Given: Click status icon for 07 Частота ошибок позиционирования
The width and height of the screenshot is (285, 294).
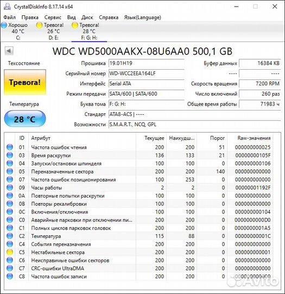Looking at the screenshot, I should [x=10, y=180].
